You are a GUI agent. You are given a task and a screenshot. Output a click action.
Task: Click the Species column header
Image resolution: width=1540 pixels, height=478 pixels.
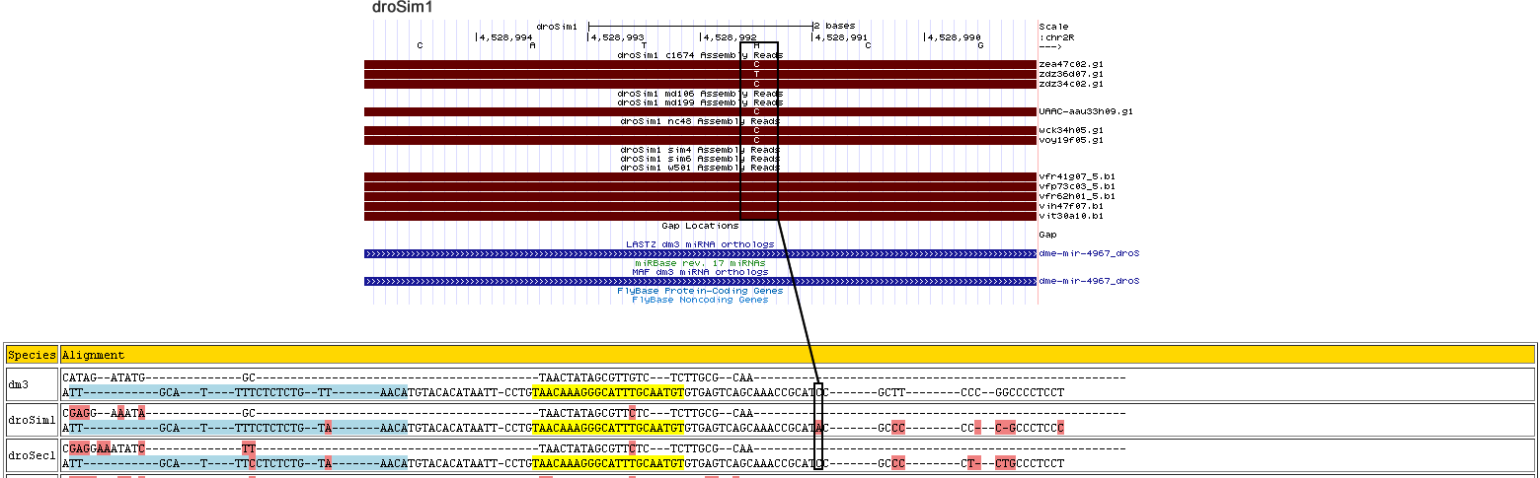pyautogui.click(x=31, y=355)
